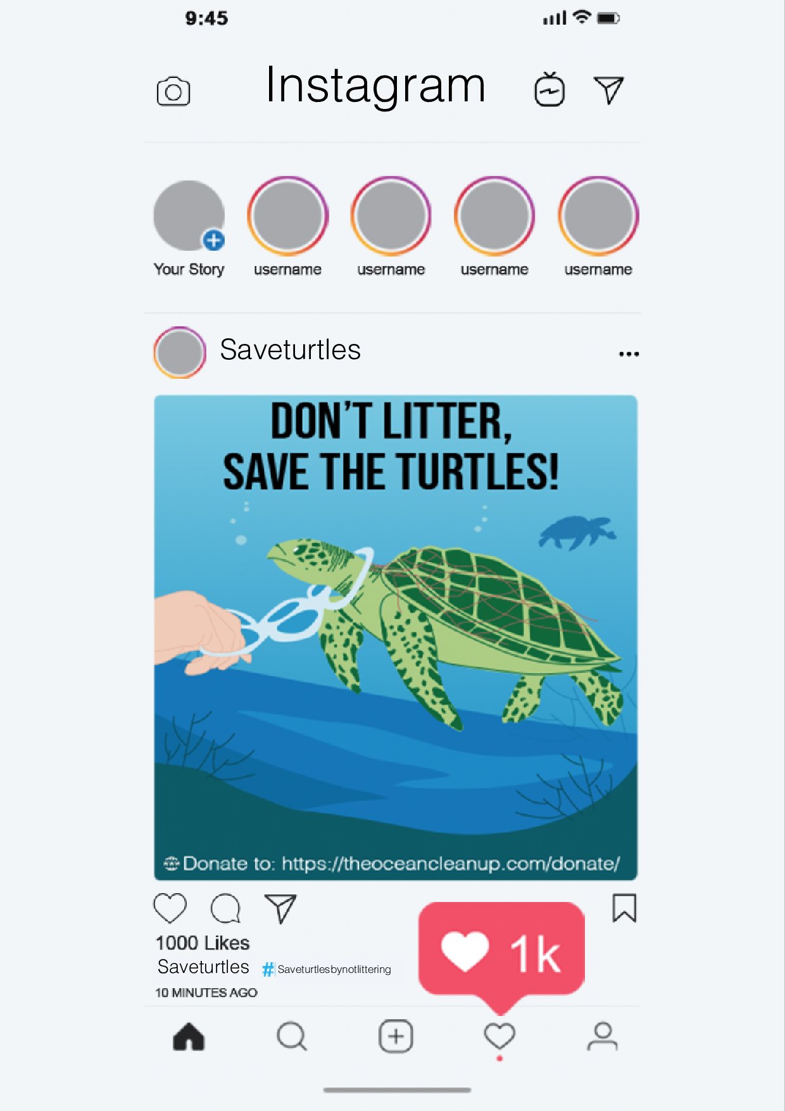Tap the 1k likes notification bubble

(501, 949)
